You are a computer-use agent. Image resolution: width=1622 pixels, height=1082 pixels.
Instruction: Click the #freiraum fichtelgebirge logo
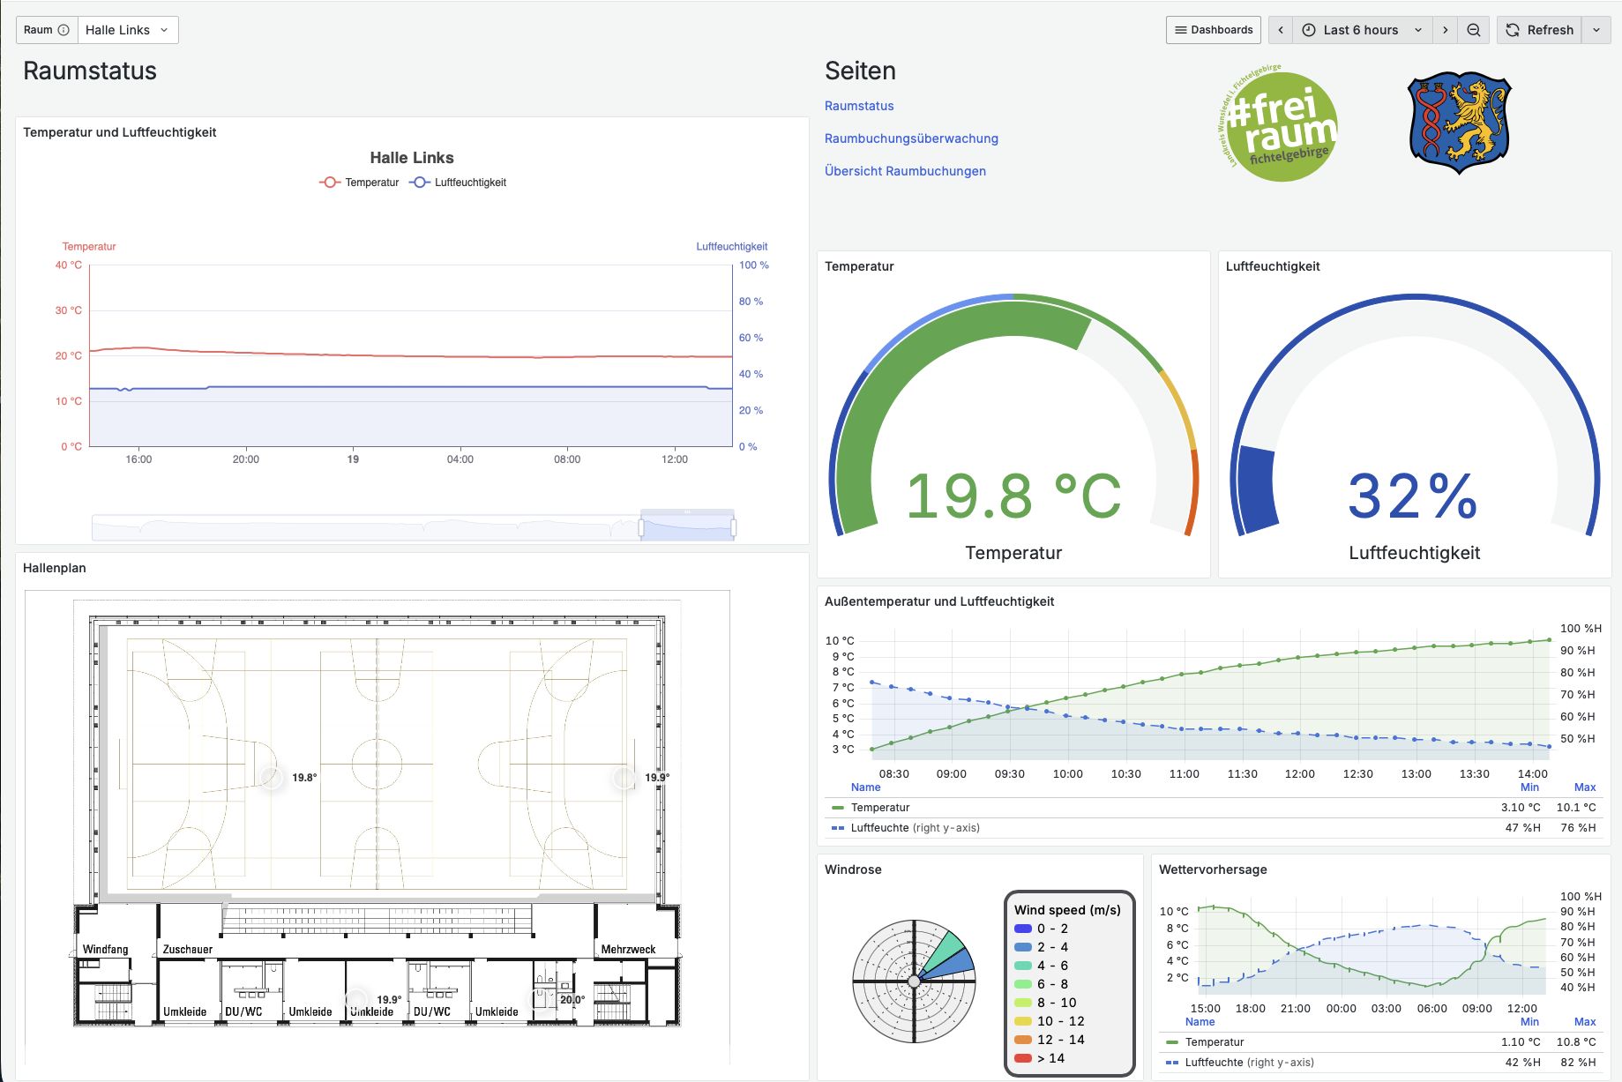click(1276, 123)
